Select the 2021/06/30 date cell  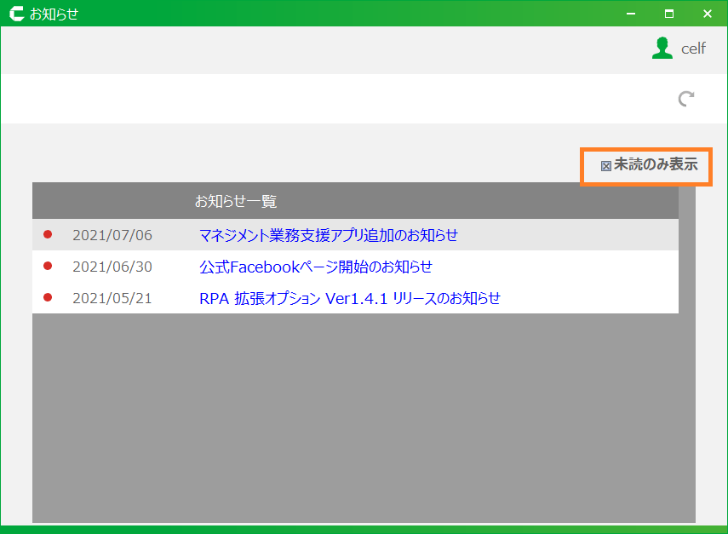(112, 267)
